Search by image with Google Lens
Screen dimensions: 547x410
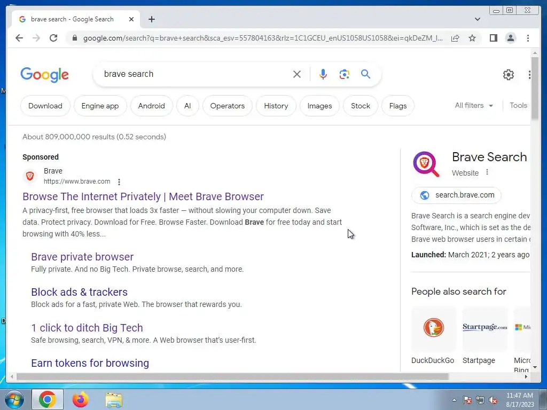[x=345, y=74]
